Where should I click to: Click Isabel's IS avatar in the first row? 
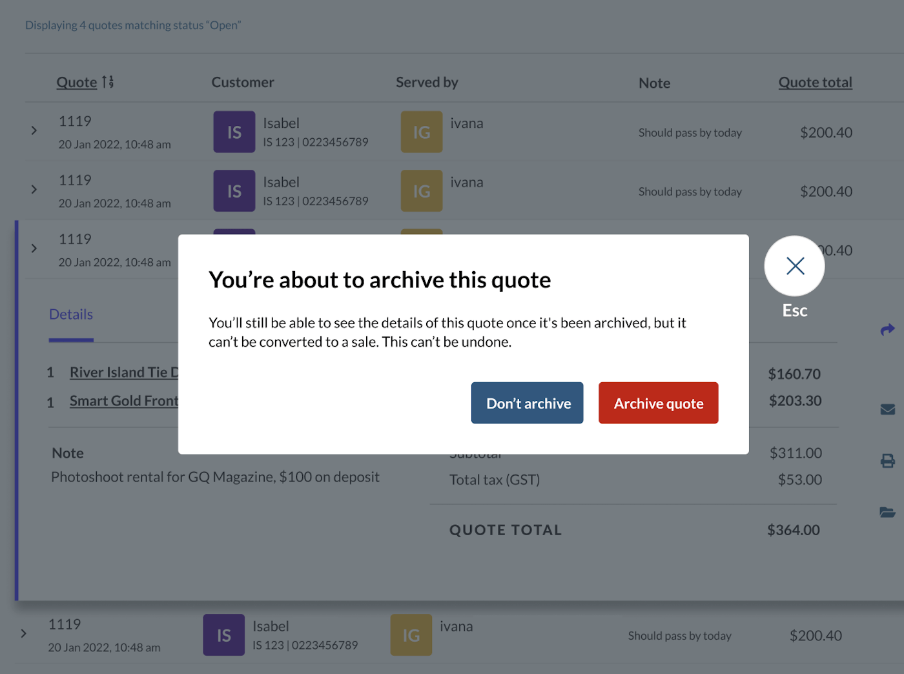click(x=234, y=132)
